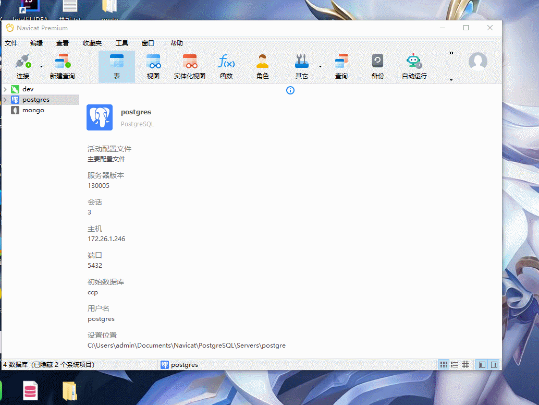Toggle the right information pane

click(x=494, y=365)
